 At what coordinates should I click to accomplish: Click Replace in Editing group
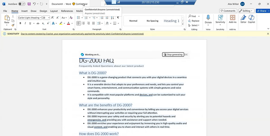194,21
